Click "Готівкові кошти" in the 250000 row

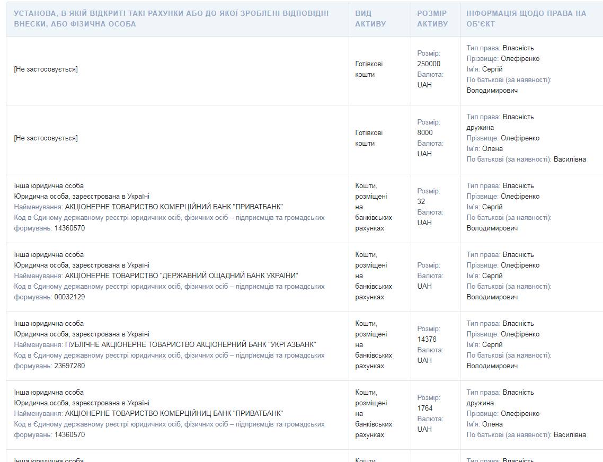click(x=369, y=69)
